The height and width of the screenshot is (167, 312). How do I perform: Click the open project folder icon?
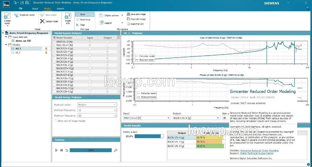pos(22,3)
